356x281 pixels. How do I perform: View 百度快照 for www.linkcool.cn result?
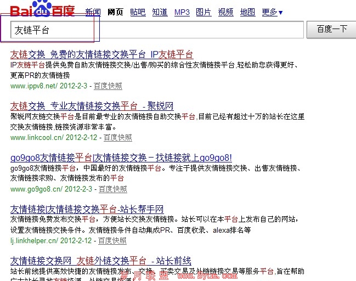(118, 138)
